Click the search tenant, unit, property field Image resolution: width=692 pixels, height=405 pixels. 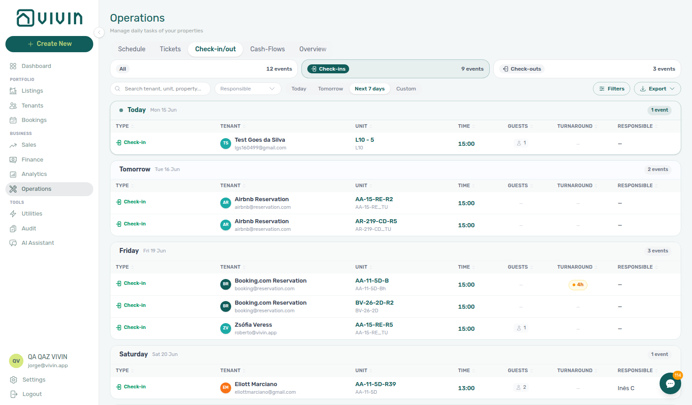(x=160, y=89)
